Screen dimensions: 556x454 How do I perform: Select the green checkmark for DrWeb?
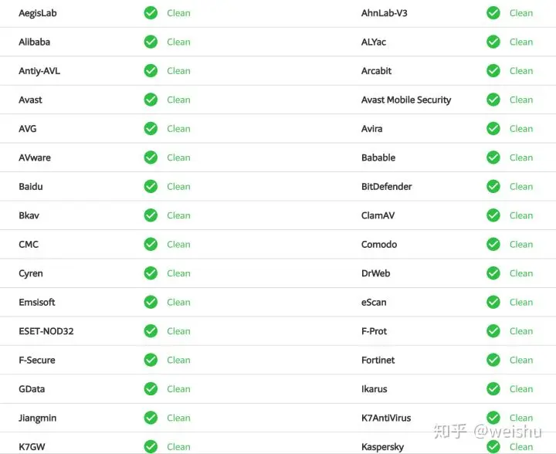tap(493, 273)
